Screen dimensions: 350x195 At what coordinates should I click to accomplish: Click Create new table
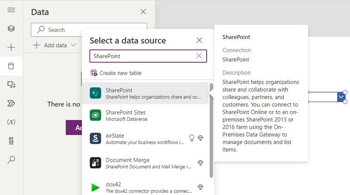(116, 73)
